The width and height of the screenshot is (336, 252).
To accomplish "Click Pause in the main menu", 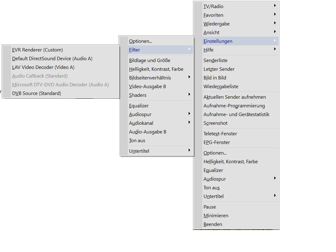I will 210,207.
